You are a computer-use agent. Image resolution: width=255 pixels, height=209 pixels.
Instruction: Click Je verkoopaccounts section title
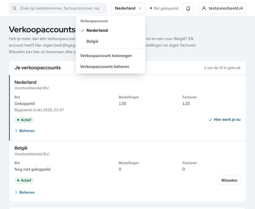coord(38,68)
